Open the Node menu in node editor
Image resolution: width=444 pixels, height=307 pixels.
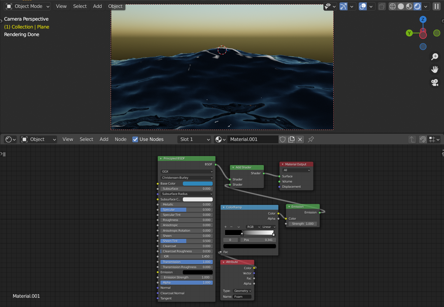[120, 139]
